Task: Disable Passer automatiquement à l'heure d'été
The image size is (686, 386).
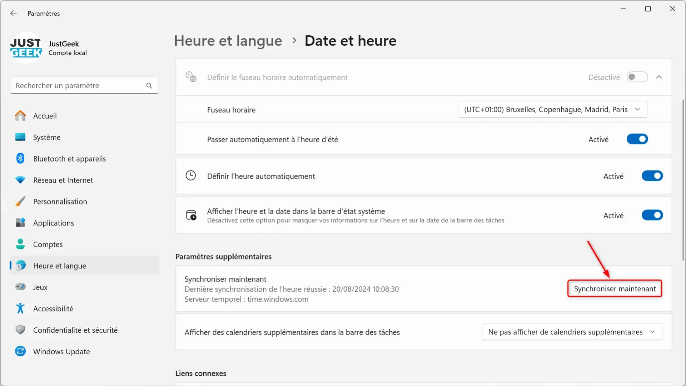Action: (x=637, y=139)
